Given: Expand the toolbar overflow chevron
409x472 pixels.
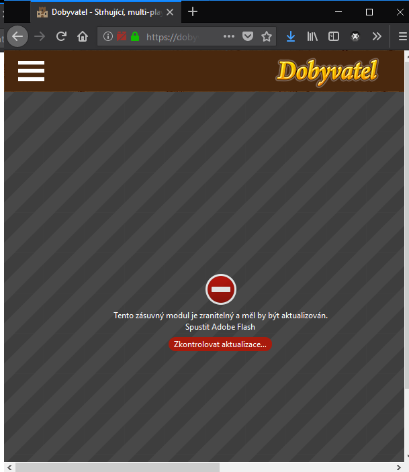Looking at the screenshot, I should tap(376, 37).
